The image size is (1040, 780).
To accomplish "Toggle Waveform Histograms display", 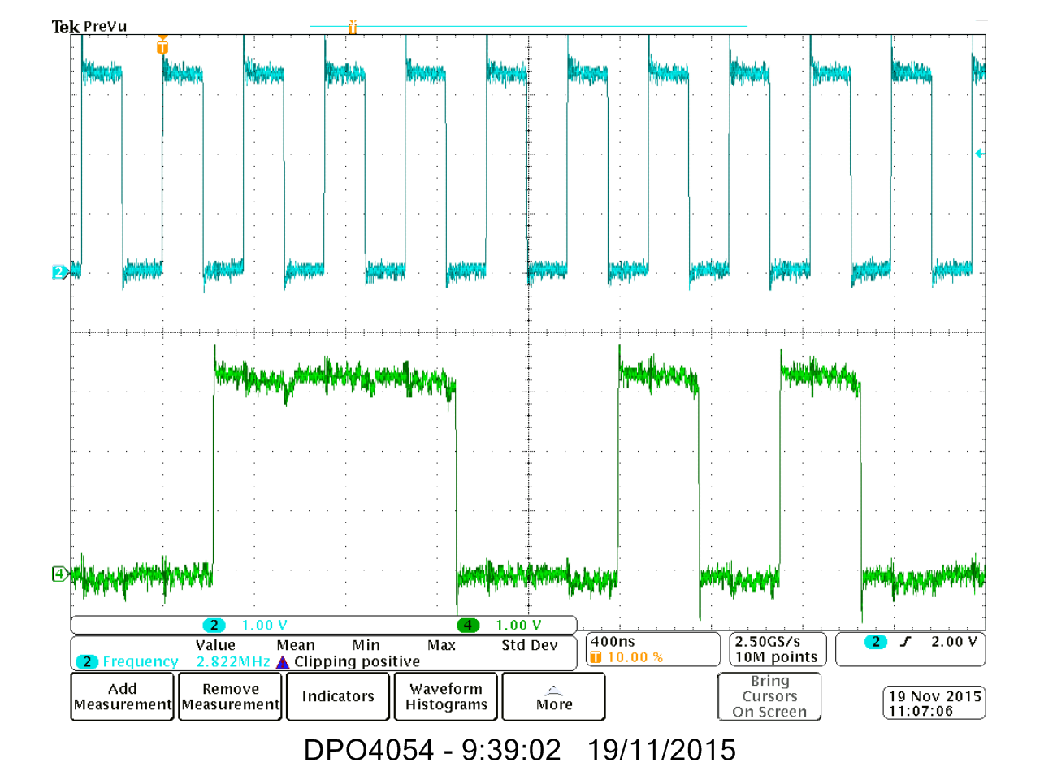I will (445, 696).
